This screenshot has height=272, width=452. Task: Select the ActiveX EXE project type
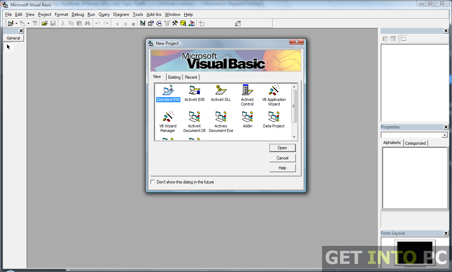click(194, 93)
